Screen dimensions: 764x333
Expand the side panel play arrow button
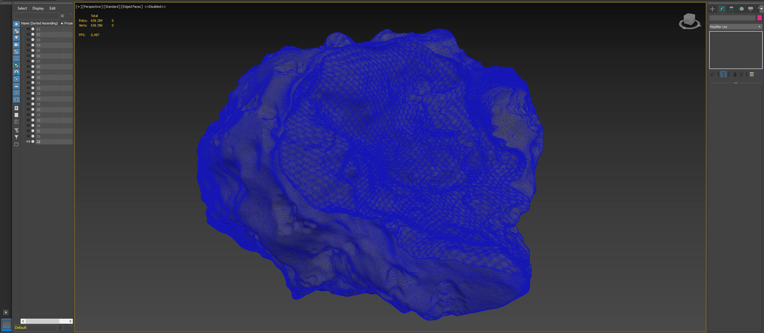coord(6,312)
